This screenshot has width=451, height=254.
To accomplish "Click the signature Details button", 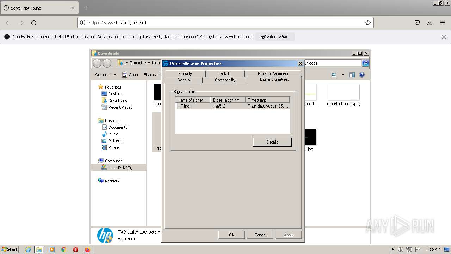I will click(272, 142).
